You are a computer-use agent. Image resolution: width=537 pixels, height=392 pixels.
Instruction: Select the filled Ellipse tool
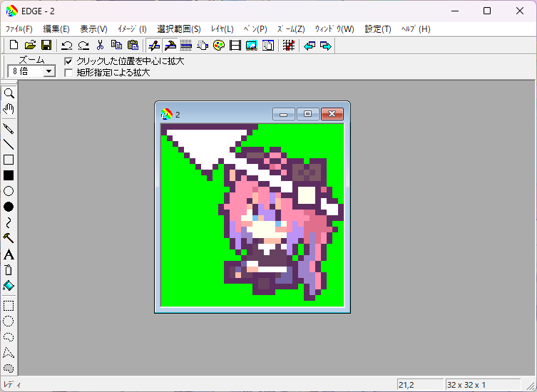click(x=9, y=207)
